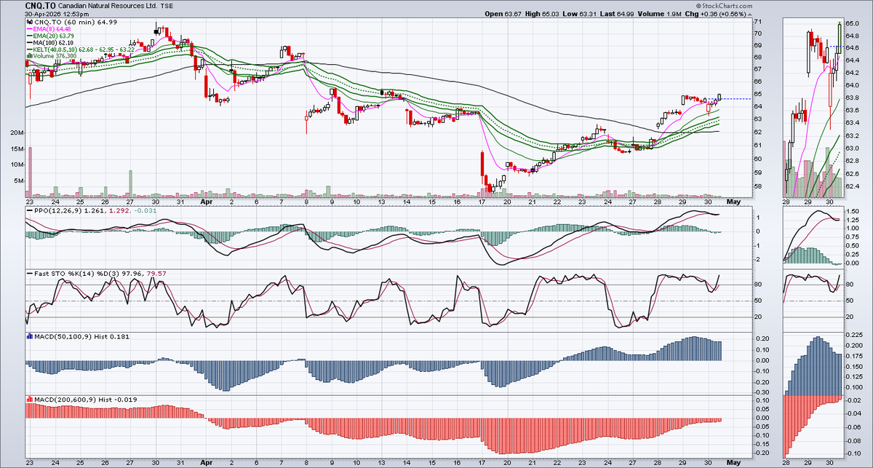Viewport: 873px width, 468px height.
Task: Click the '20M' volume axis label
Action: (17, 134)
